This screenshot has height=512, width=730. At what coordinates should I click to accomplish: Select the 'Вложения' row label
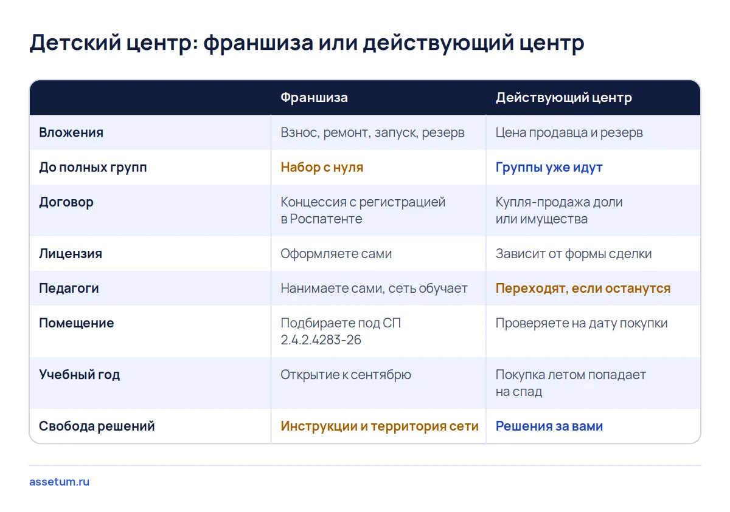[x=71, y=132]
